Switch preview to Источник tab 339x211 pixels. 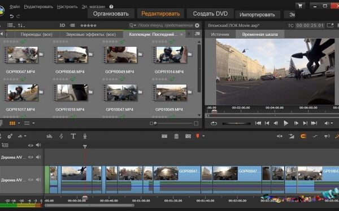point(220,34)
